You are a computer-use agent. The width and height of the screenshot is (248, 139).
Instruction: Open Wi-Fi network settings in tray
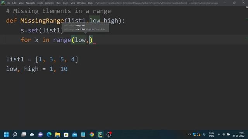pos(219,134)
